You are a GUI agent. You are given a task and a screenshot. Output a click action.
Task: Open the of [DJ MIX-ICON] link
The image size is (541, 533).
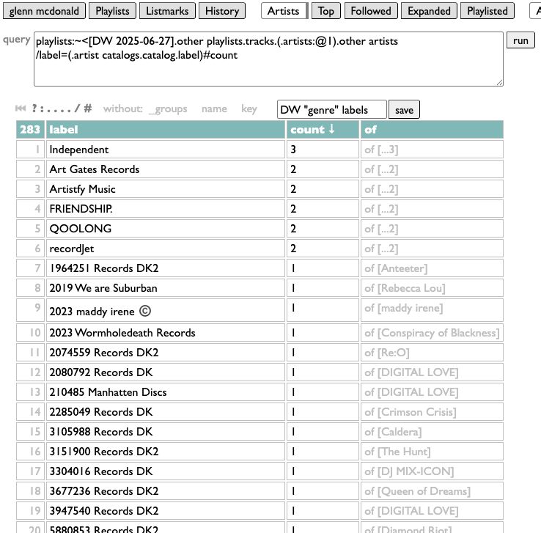pyautogui.click(x=409, y=471)
